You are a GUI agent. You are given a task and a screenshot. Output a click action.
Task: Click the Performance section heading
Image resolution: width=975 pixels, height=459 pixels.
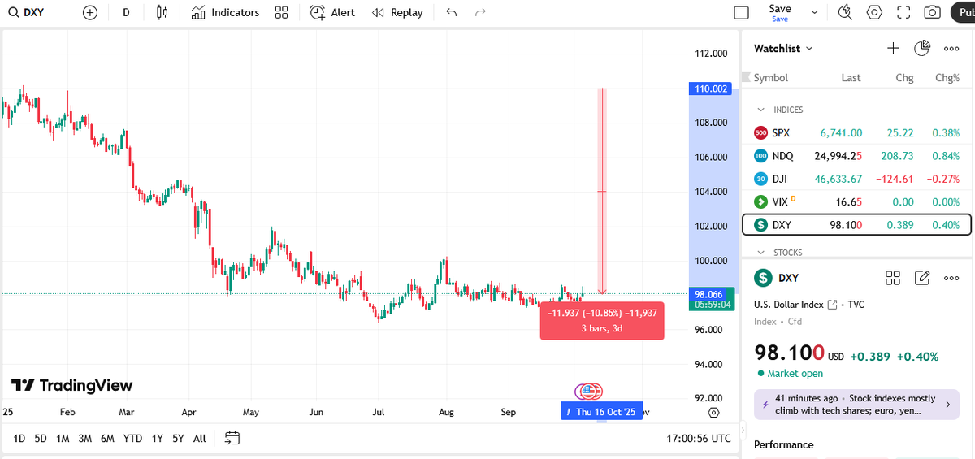pyautogui.click(x=783, y=444)
